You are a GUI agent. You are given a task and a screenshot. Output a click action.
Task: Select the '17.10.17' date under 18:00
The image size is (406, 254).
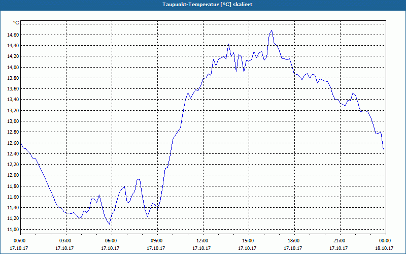coord(293,248)
